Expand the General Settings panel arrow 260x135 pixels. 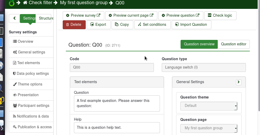coord(238,82)
